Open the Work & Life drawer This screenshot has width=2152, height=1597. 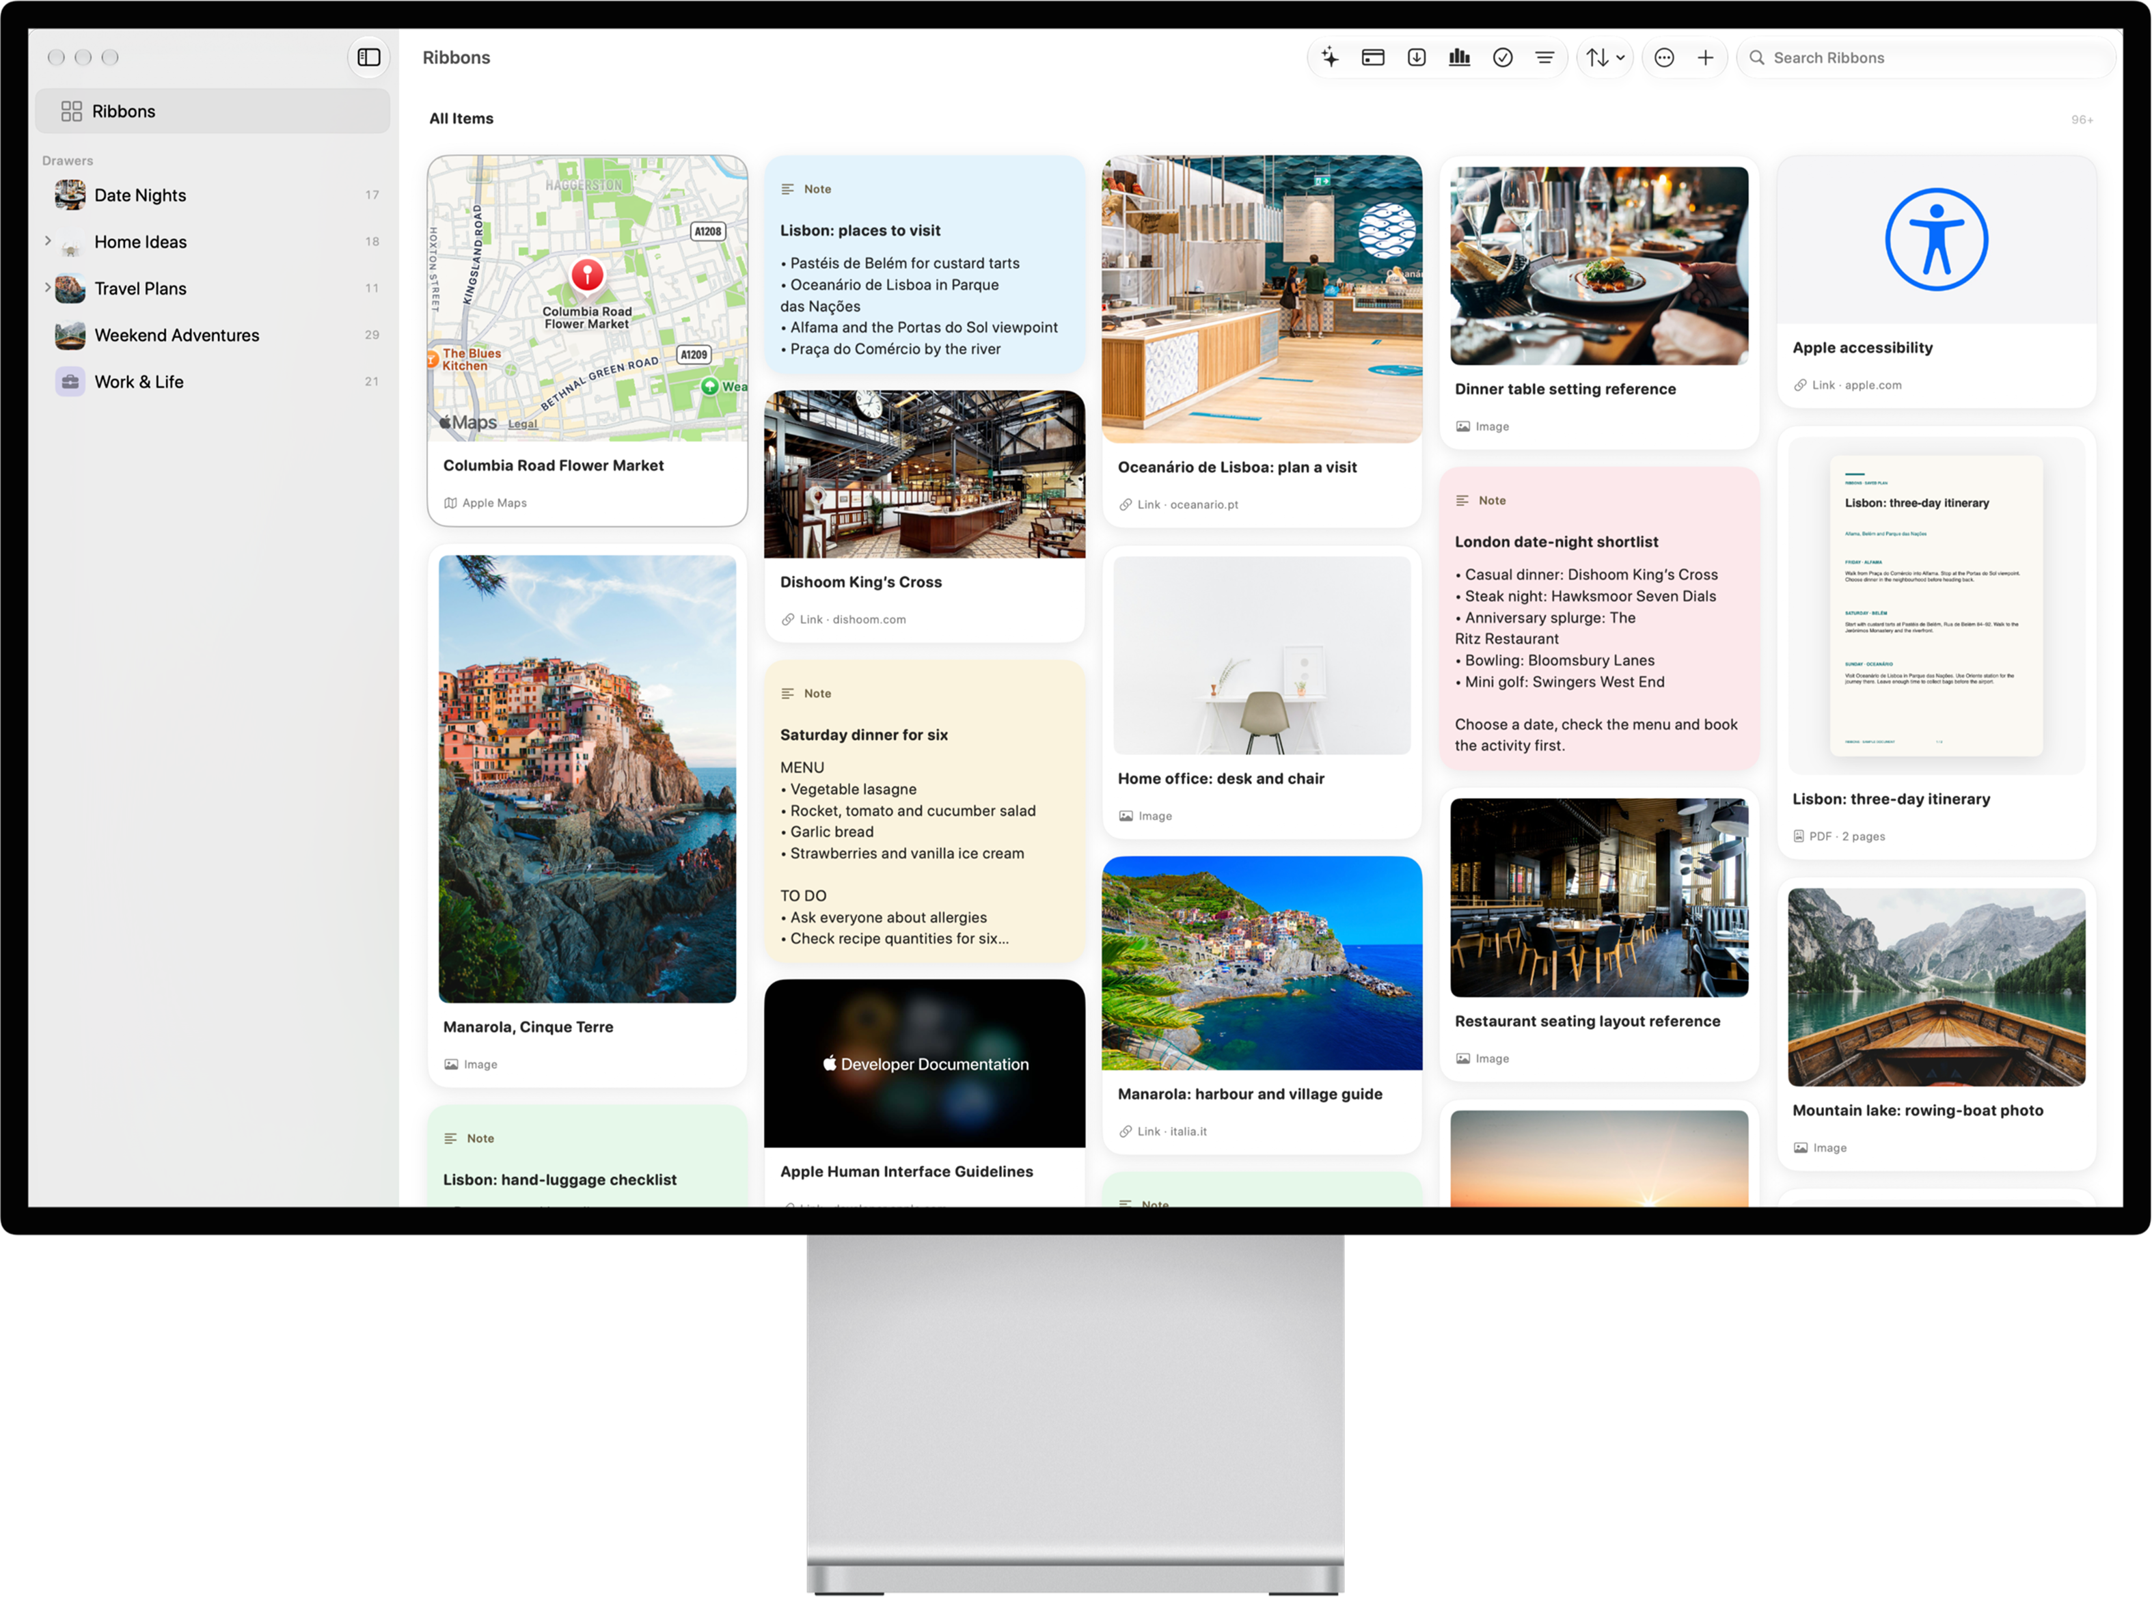click(x=213, y=382)
